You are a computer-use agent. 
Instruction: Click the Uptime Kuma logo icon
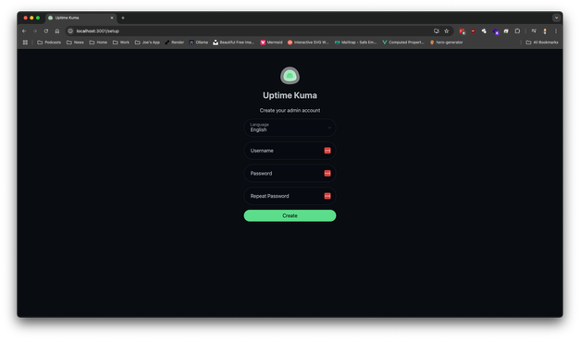290,76
